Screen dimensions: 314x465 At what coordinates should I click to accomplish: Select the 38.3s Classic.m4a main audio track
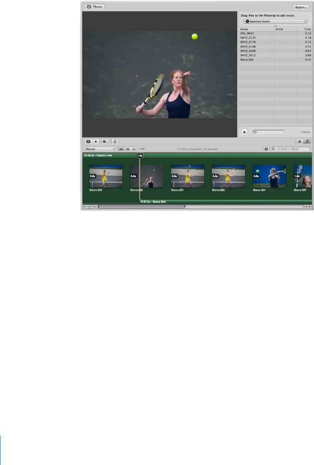pos(197,155)
